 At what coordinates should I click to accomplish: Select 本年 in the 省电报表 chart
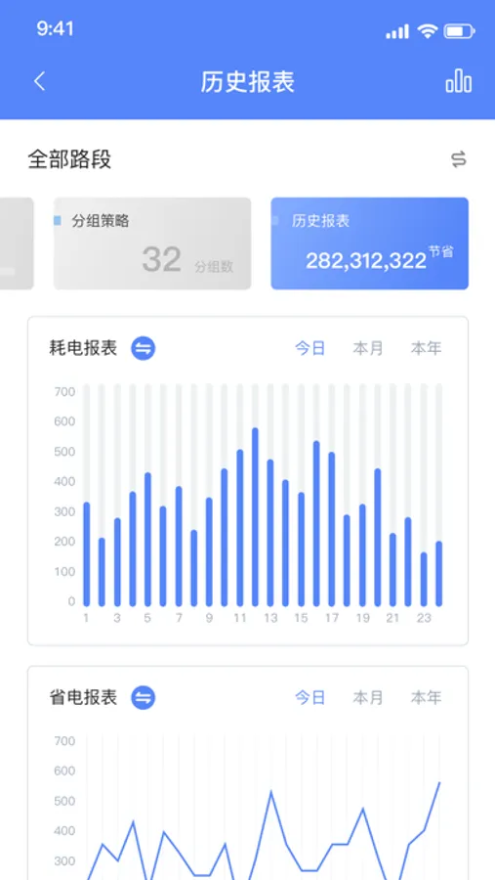(x=426, y=697)
